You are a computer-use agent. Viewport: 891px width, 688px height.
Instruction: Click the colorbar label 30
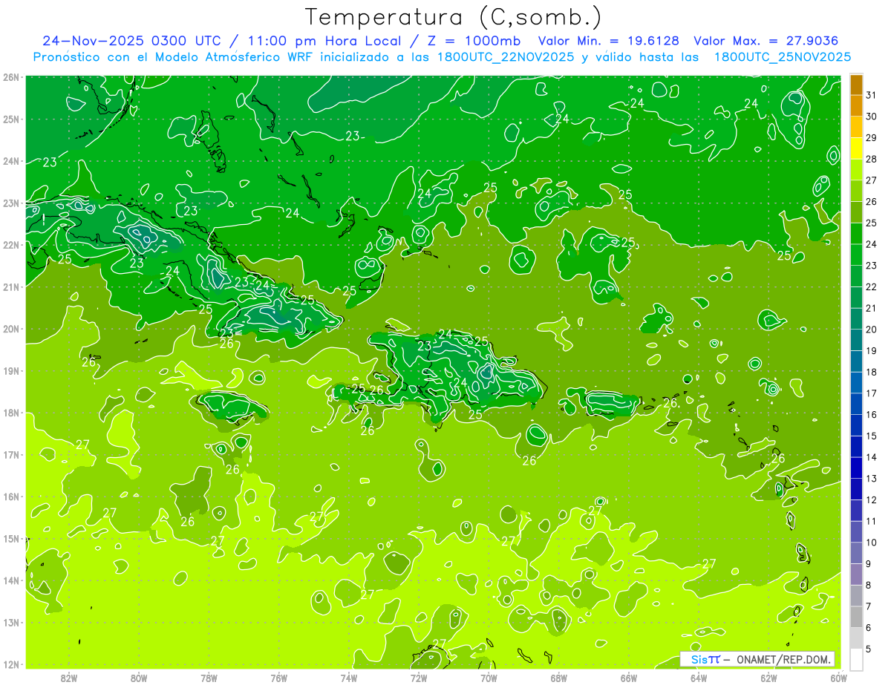click(x=871, y=117)
